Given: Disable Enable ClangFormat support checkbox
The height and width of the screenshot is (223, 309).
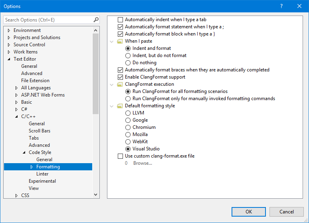Looking at the screenshot, I should pyautogui.click(x=121, y=77).
